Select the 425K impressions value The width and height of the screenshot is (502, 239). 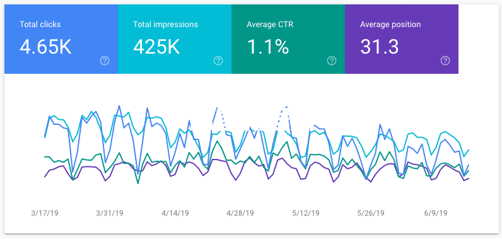(x=156, y=47)
